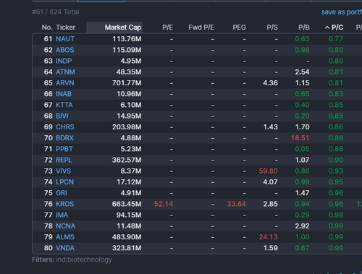The width and height of the screenshot is (362, 274).
Task: Sort by P/E column header
Action: (x=167, y=27)
